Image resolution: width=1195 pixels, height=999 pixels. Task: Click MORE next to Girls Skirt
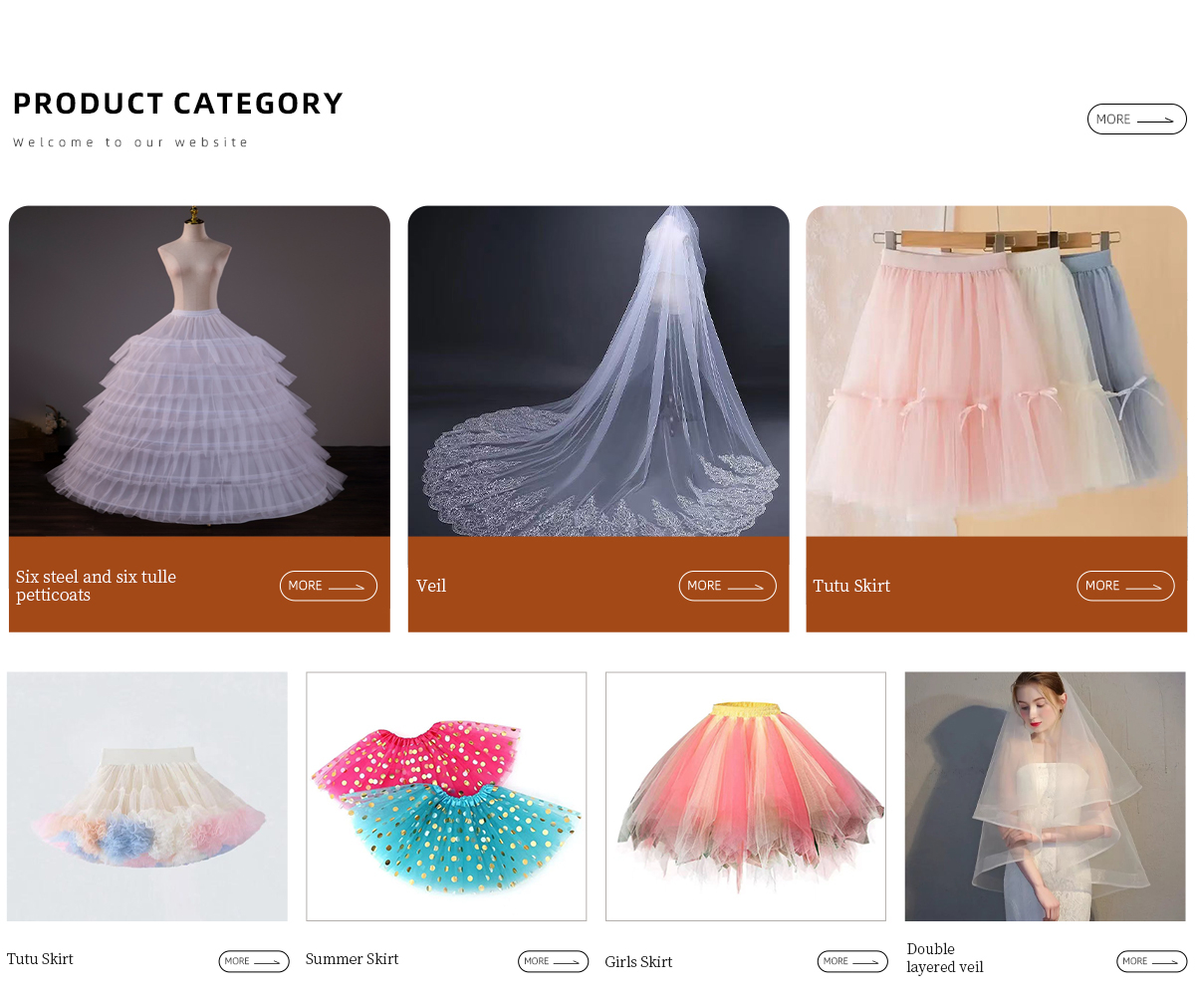pyautogui.click(x=852, y=961)
